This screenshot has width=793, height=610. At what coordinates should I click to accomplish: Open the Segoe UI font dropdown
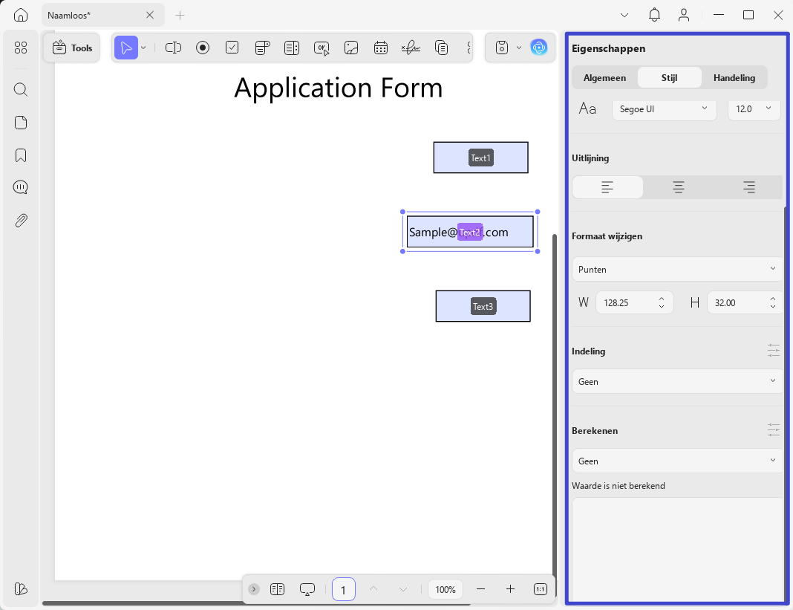[x=664, y=108]
